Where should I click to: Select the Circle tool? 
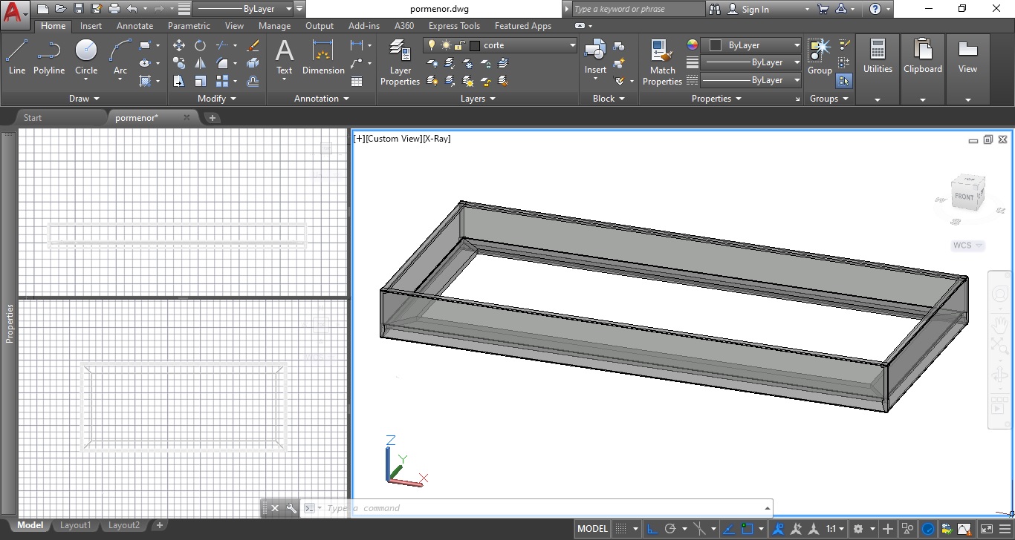point(86,57)
